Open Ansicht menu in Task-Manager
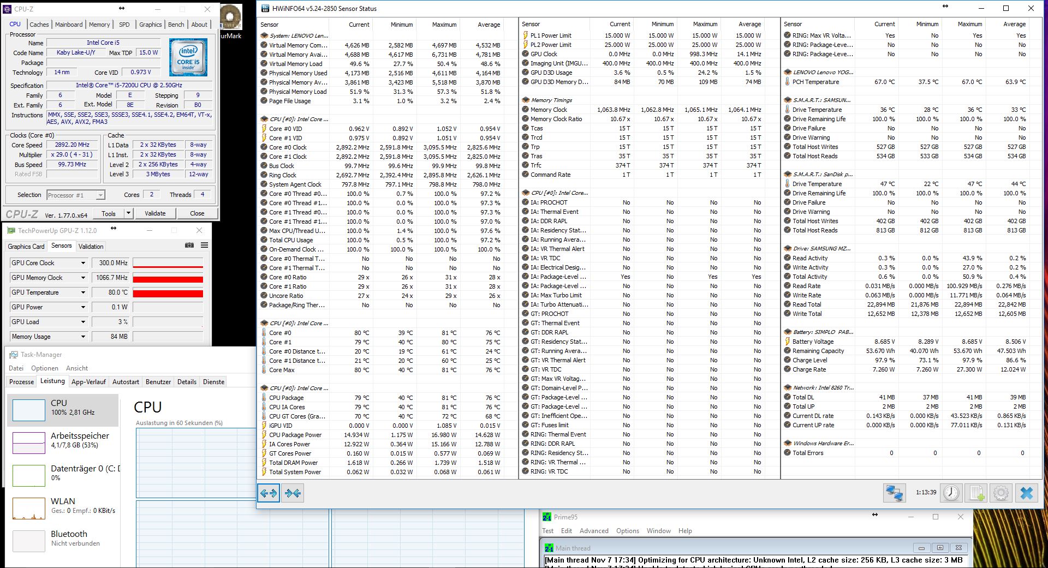Image resolution: width=1048 pixels, height=568 pixels. [x=77, y=368]
